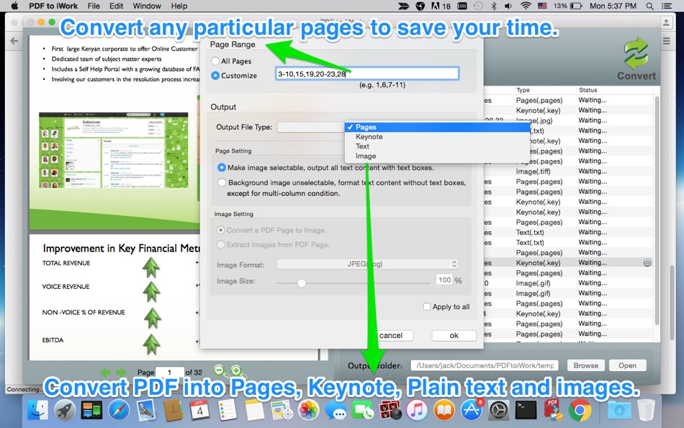This screenshot has width=684, height=428.
Task: Click the Browse button for output folder
Action: point(586,365)
